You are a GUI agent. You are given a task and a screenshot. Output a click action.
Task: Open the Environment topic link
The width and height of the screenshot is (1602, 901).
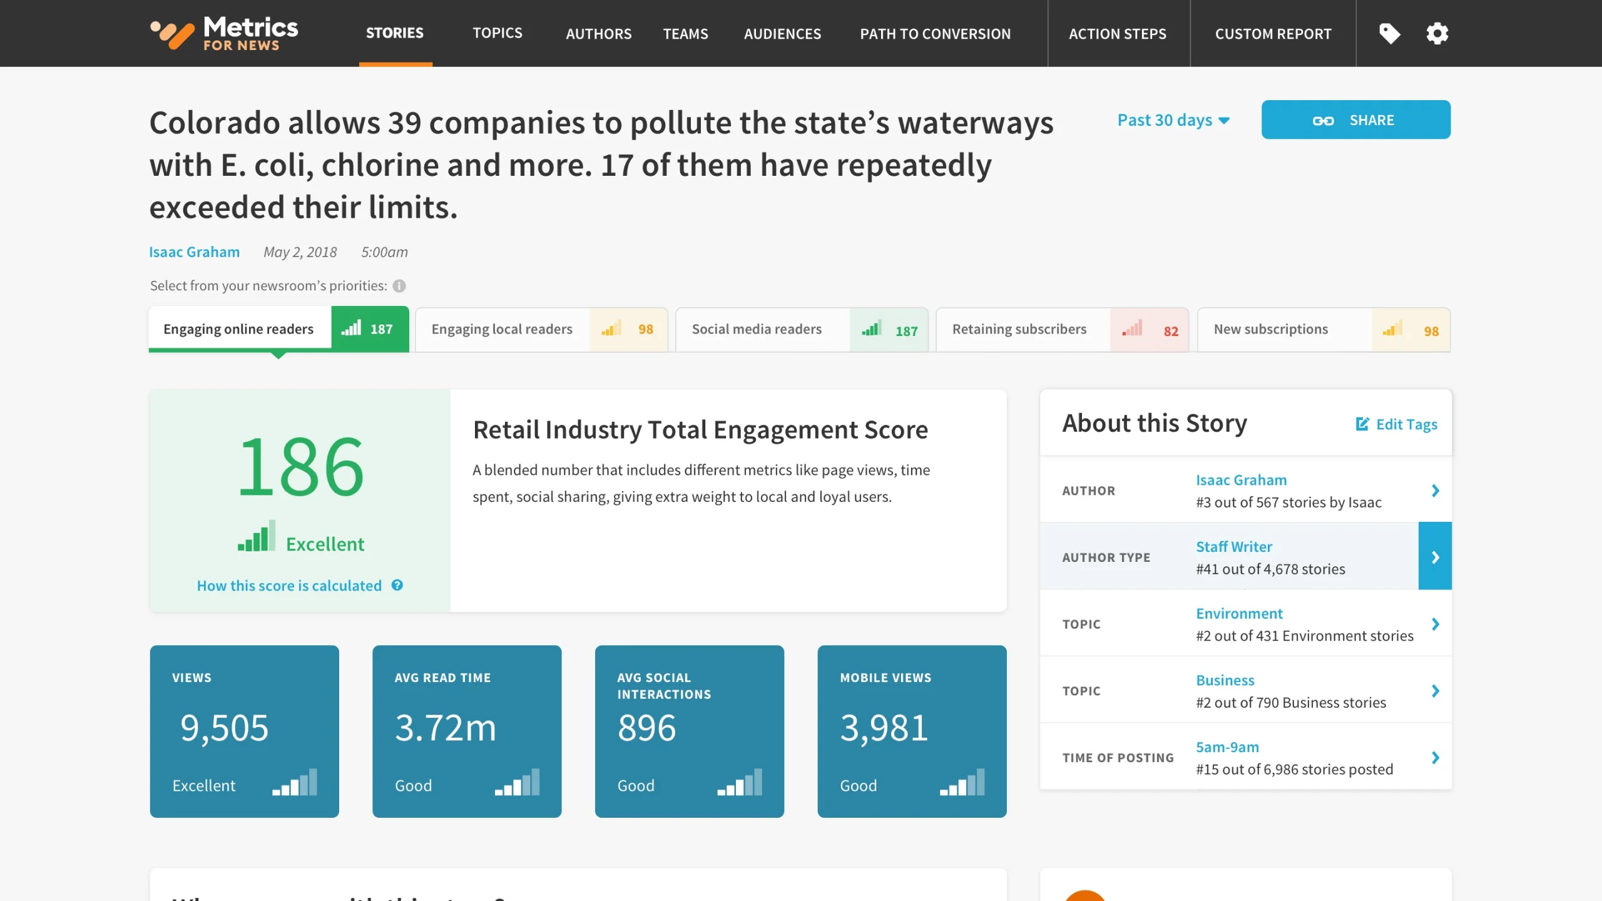coord(1239,613)
